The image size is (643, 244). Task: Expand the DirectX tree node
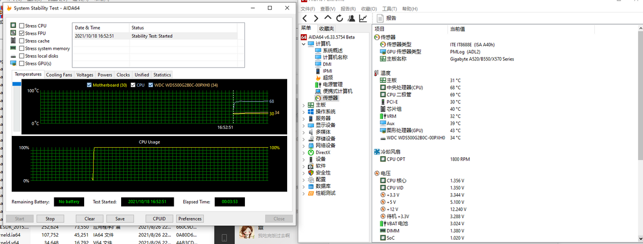[x=304, y=152]
